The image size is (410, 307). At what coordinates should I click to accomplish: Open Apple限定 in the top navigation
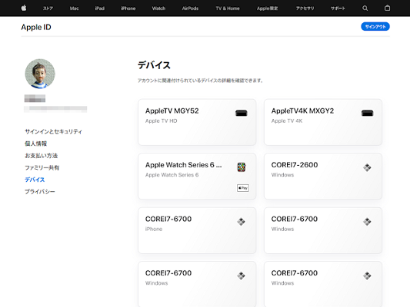coord(267,8)
